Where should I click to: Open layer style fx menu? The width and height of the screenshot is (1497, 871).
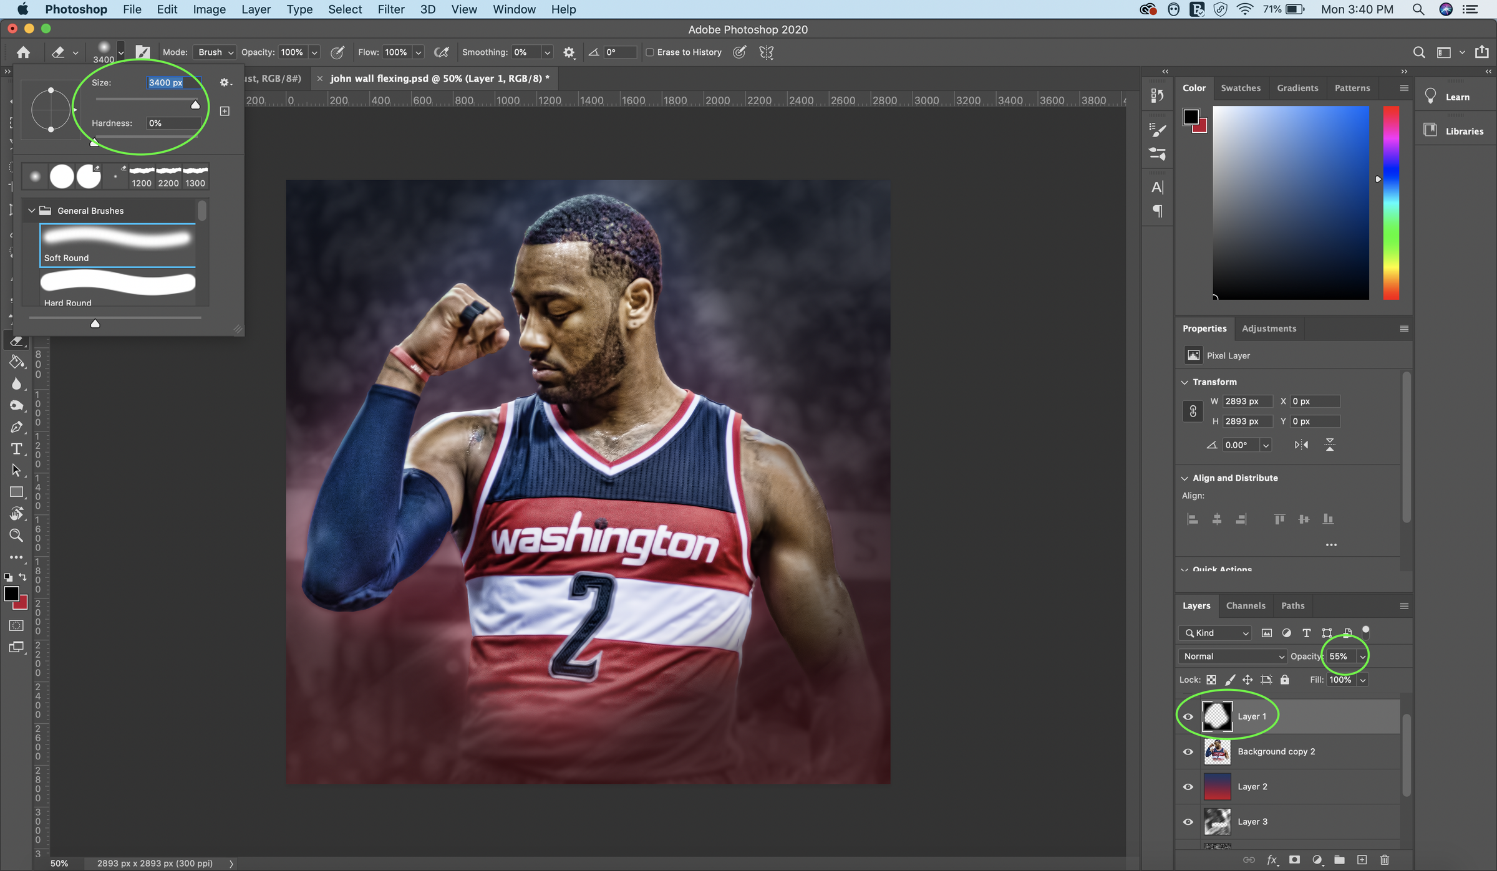(x=1272, y=860)
